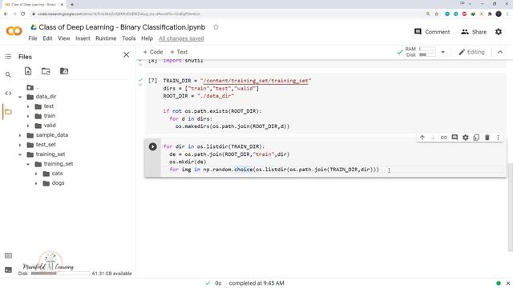Open the command palette sidebar icon
Screen dimensions: 513x288
(x=8, y=256)
